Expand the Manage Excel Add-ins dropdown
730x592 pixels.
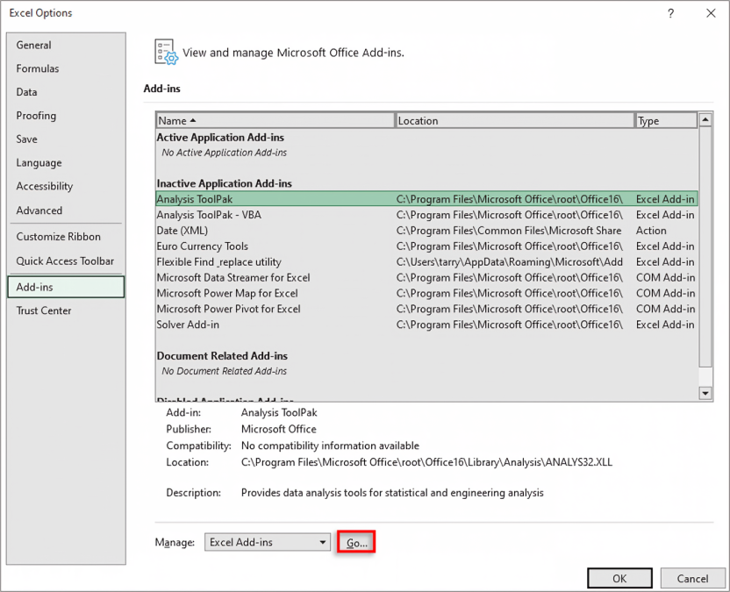(268, 542)
